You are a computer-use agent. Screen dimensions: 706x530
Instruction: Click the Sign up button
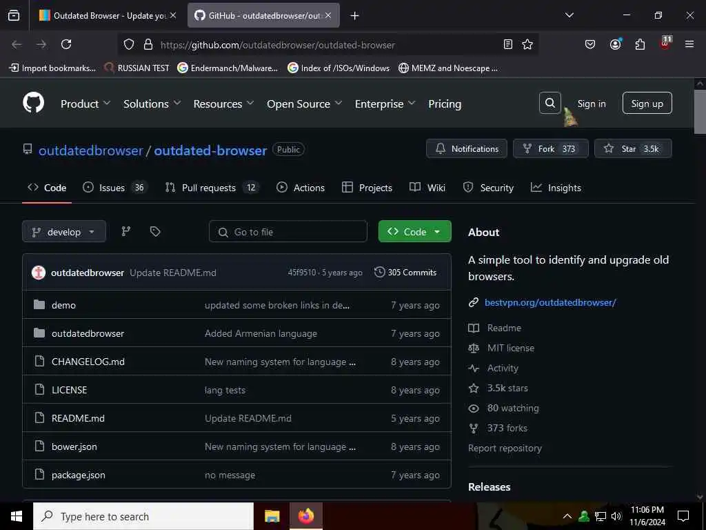point(647,104)
